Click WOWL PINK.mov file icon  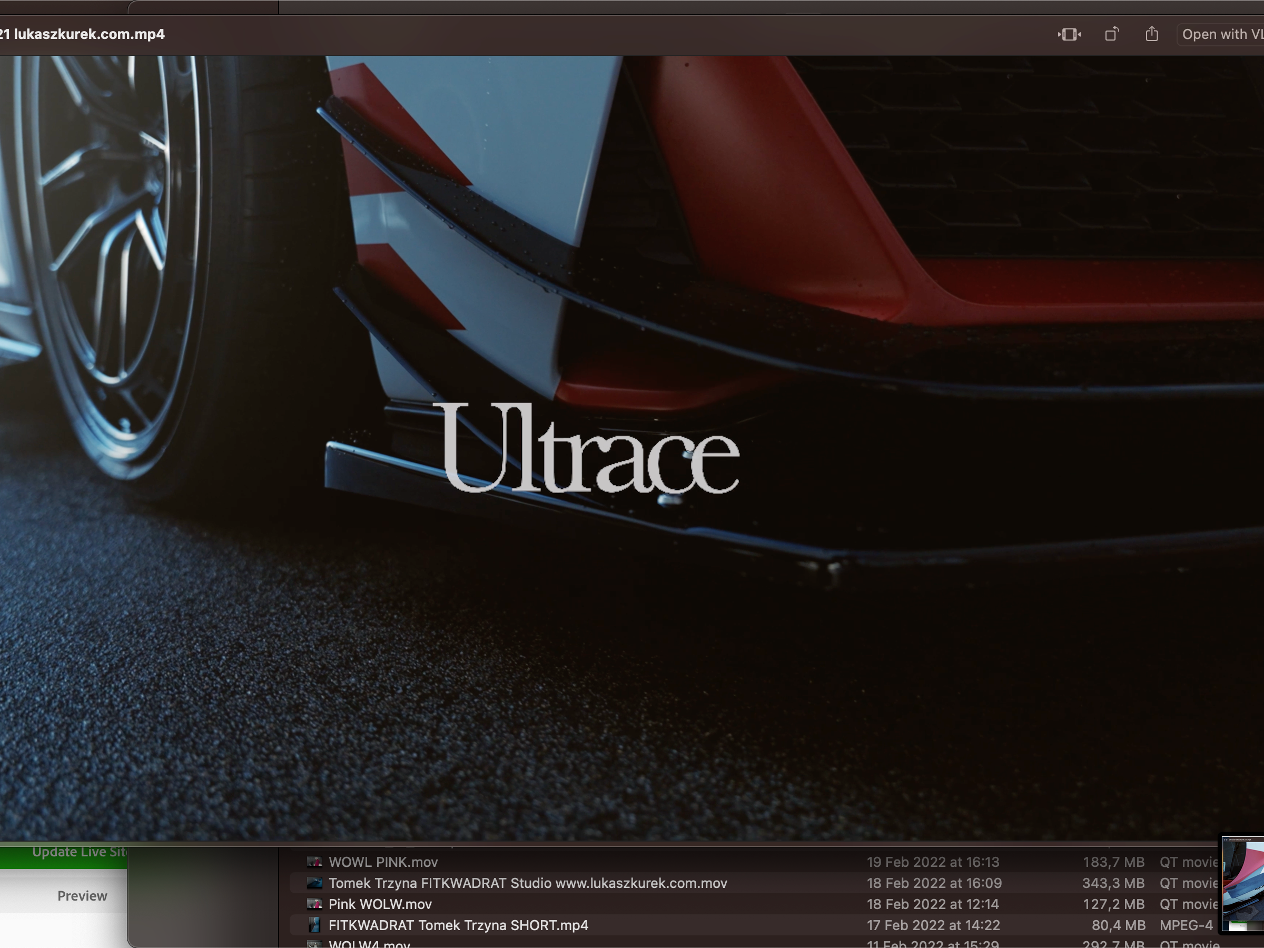[314, 862]
